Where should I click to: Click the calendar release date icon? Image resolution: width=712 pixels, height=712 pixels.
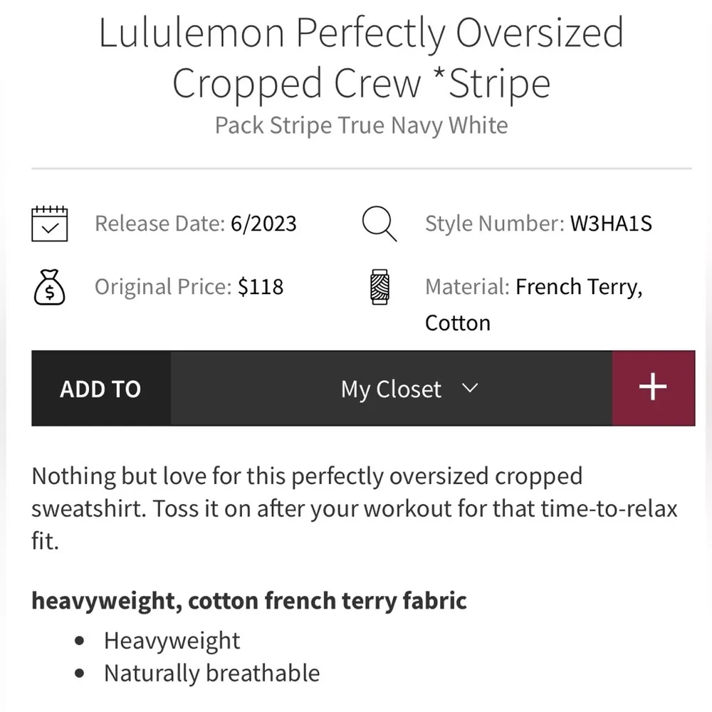coord(49,223)
